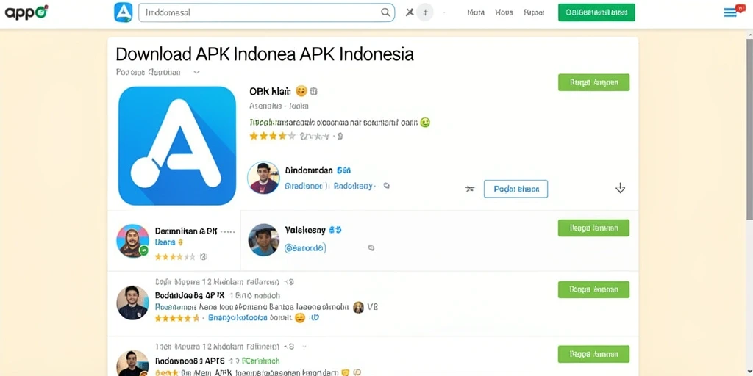
Task: Click the small avatar icon before VB
Action: click(x=358, y=307)
